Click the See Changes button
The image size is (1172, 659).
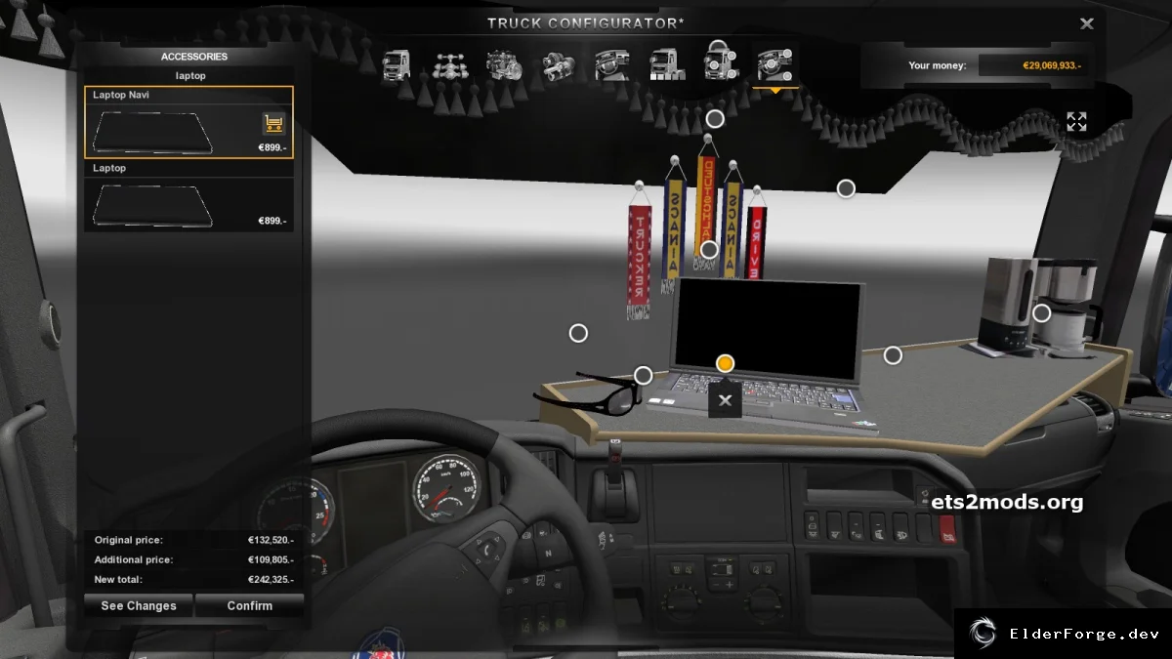click(x=139, y=605)
